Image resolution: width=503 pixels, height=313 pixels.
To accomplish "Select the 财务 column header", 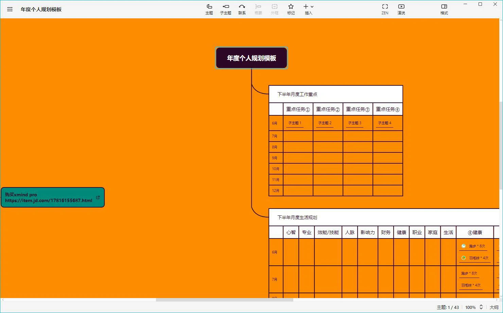I will click(x=386, y=232).
